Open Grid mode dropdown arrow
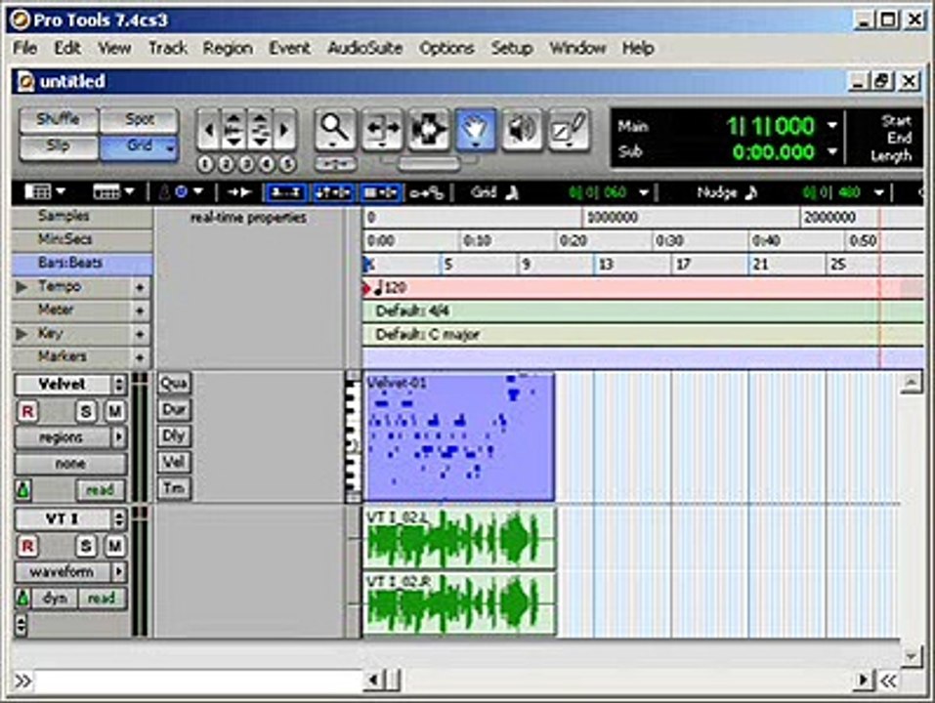Screen dimensions: 935x703 point(171,147)
